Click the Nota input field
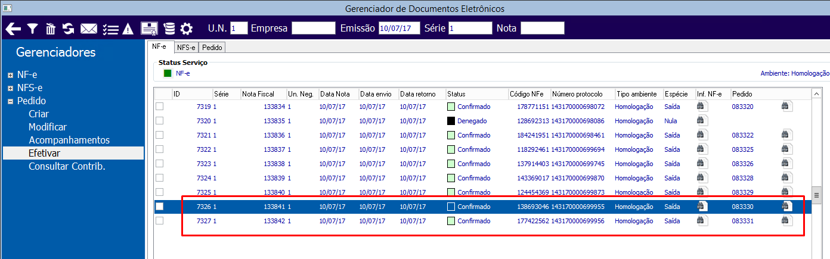The image size is (830, 259). pos(542,28)
